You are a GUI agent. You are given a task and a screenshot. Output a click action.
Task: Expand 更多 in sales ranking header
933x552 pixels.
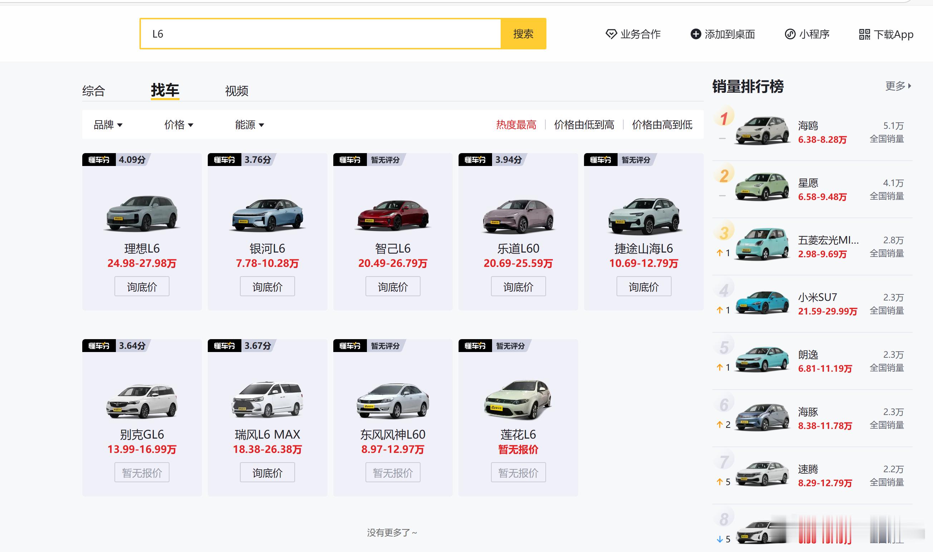[898, 86]
